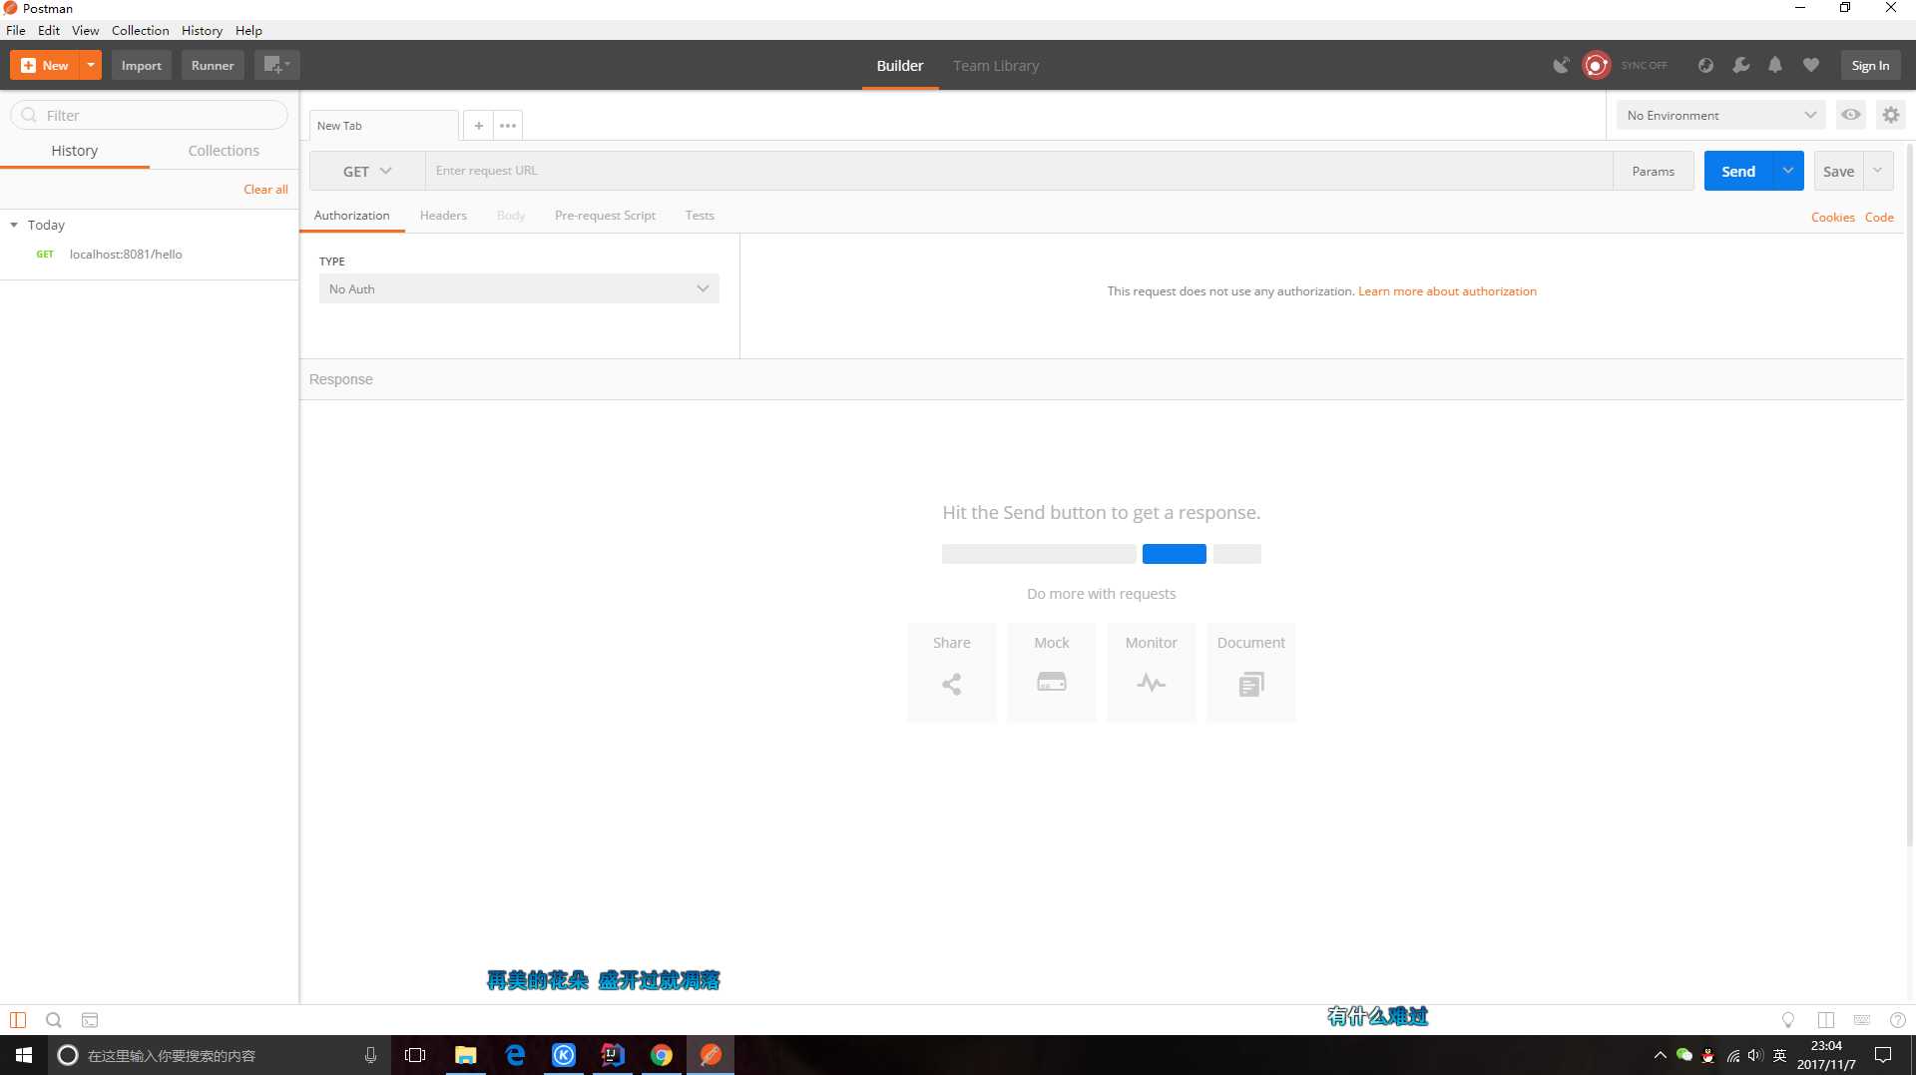This screenshot has height=1075, width=1916.
Task: Open the browse/globe icon in header
Action: (1705, 65)
